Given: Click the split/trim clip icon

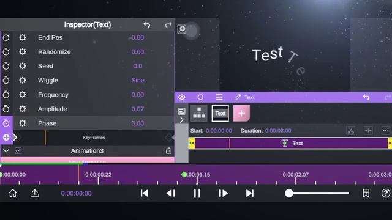Looking at the screenshot, I should pyautogui.click(x=368, y=130).
